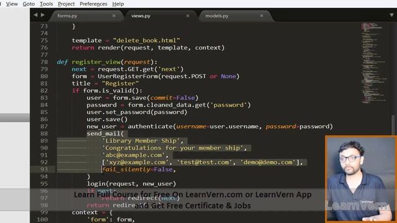397x223 pixels.
Task: Open the Project menu
Action: coord(66,4)
